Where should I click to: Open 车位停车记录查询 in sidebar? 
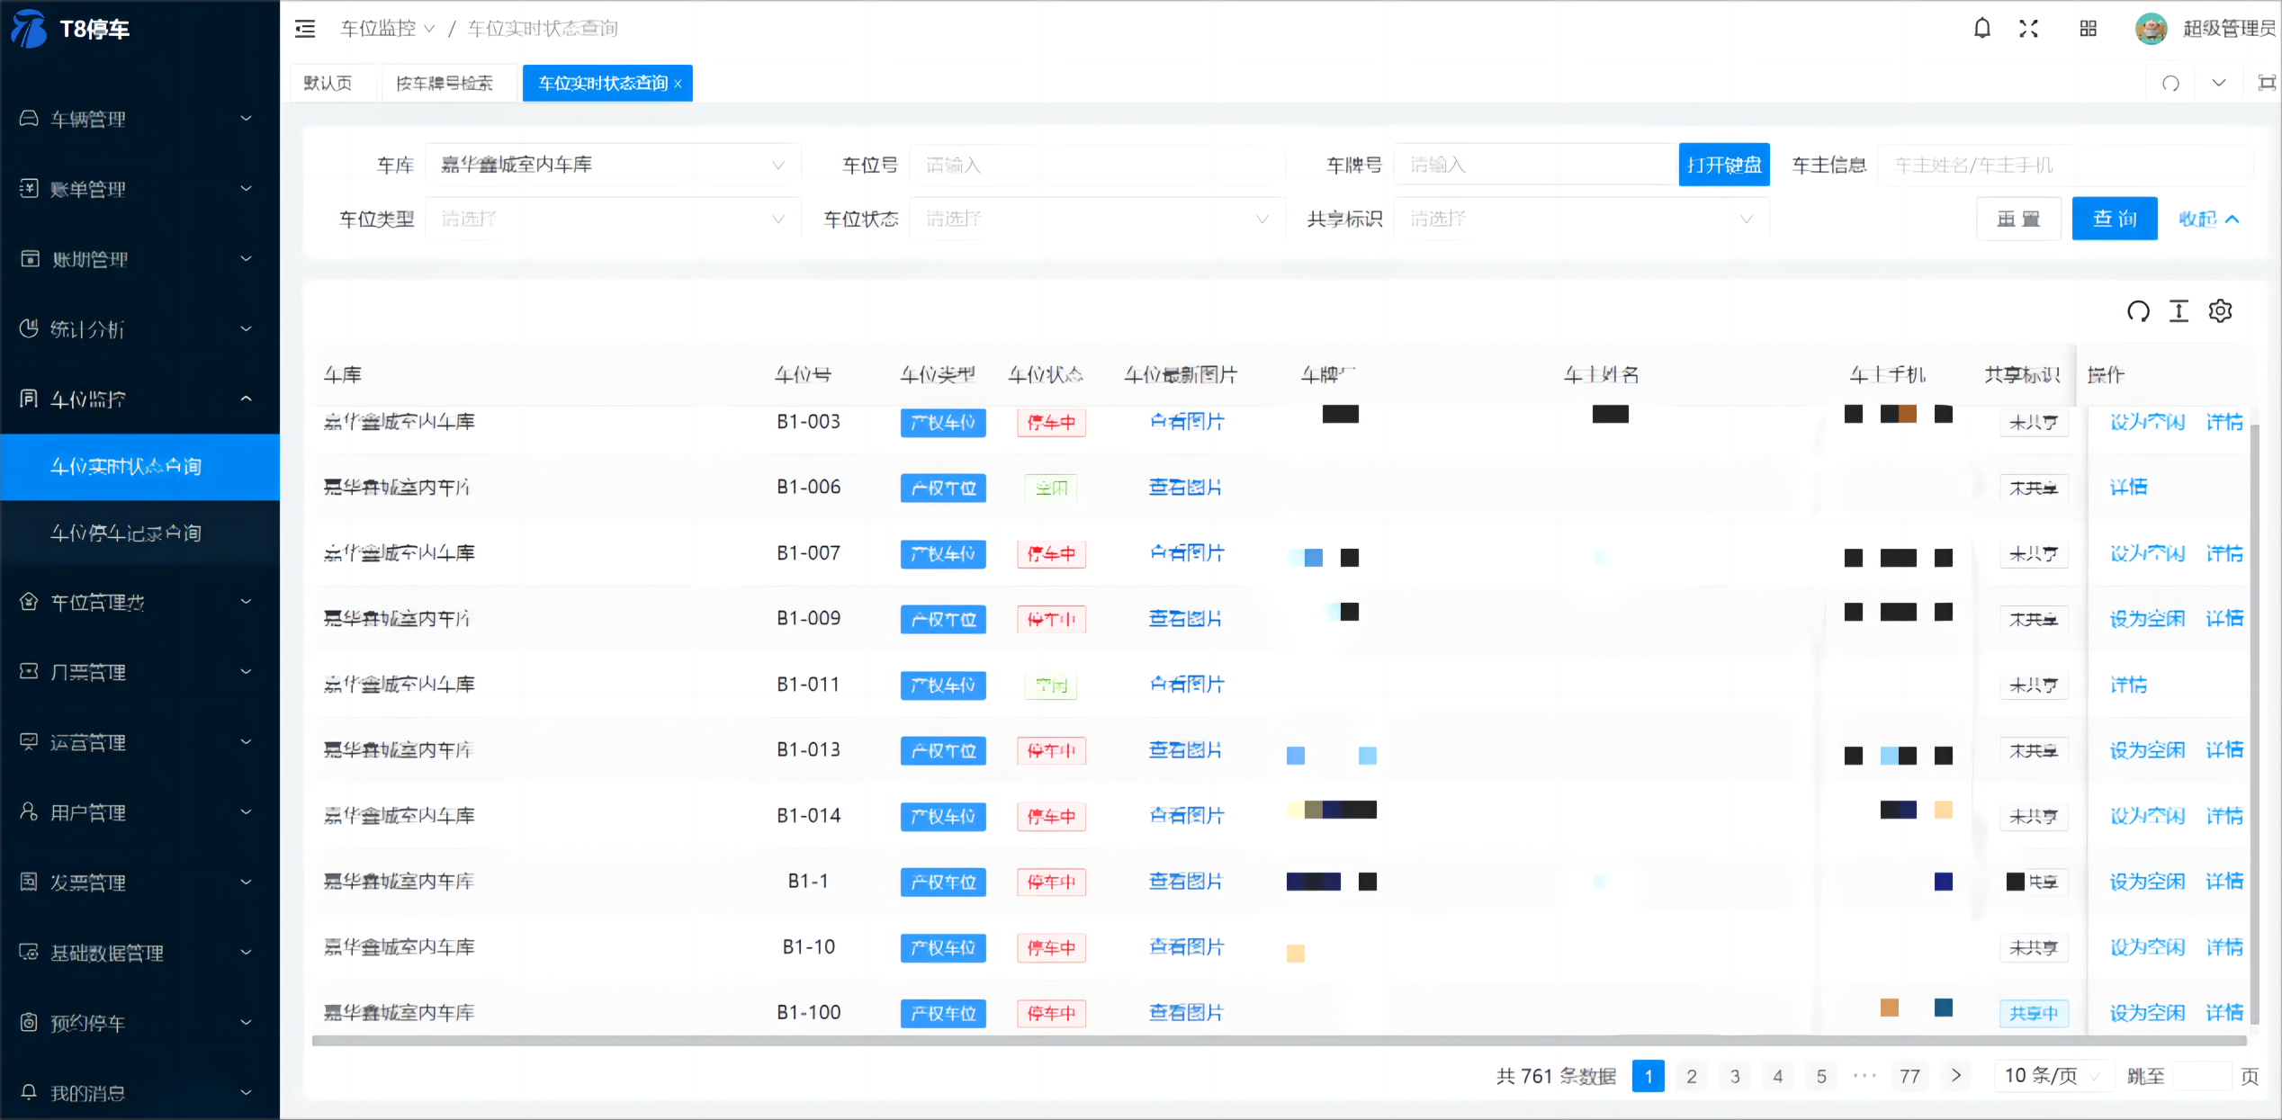coord(139,533)
